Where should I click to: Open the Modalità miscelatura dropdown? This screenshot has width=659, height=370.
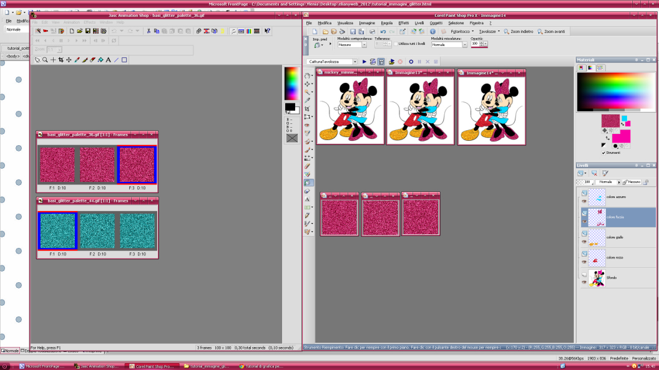(464, 45)
